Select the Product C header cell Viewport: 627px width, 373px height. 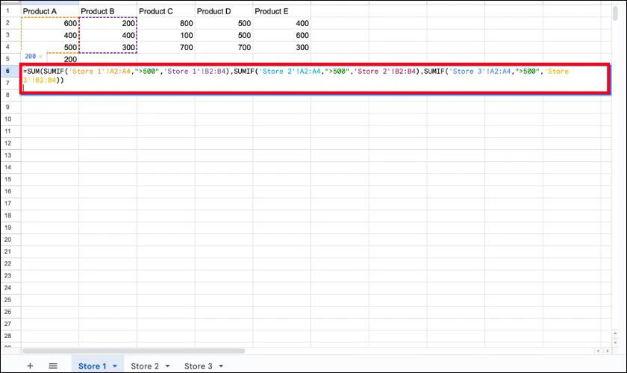tap(166, 11)
